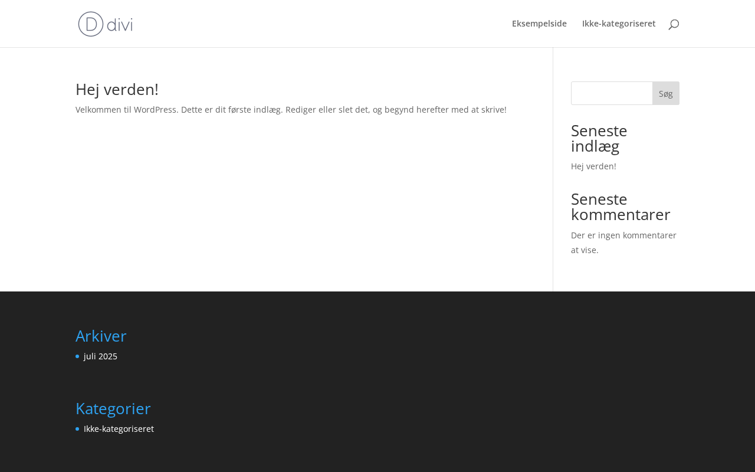The image size is (755, 472).
Task: Open Ikke-kategoriseret under Kategorier in footer
Action: (119, 429)
